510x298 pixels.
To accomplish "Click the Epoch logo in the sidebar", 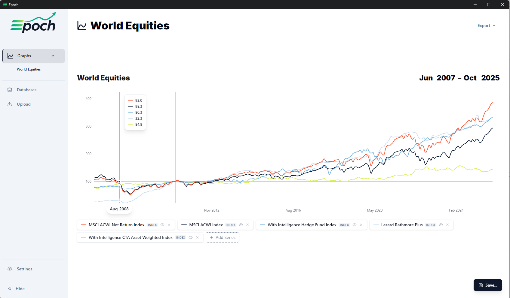I will 33,23.
